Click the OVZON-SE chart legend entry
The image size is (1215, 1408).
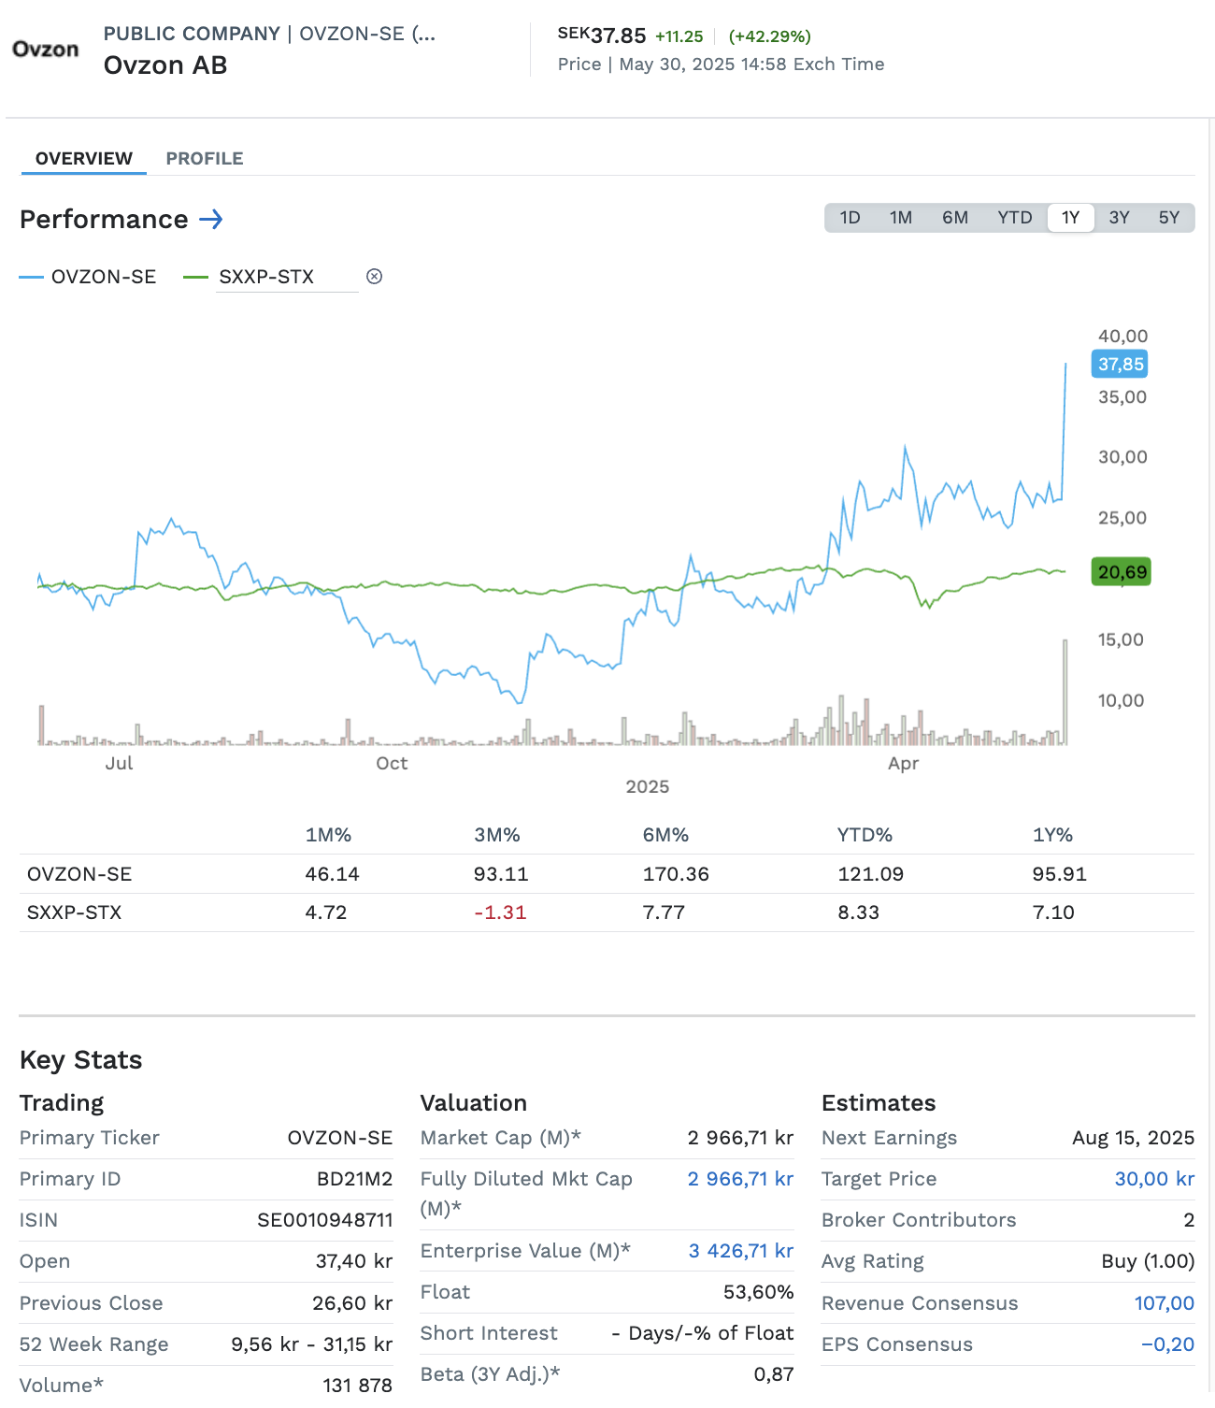point(88,277)
